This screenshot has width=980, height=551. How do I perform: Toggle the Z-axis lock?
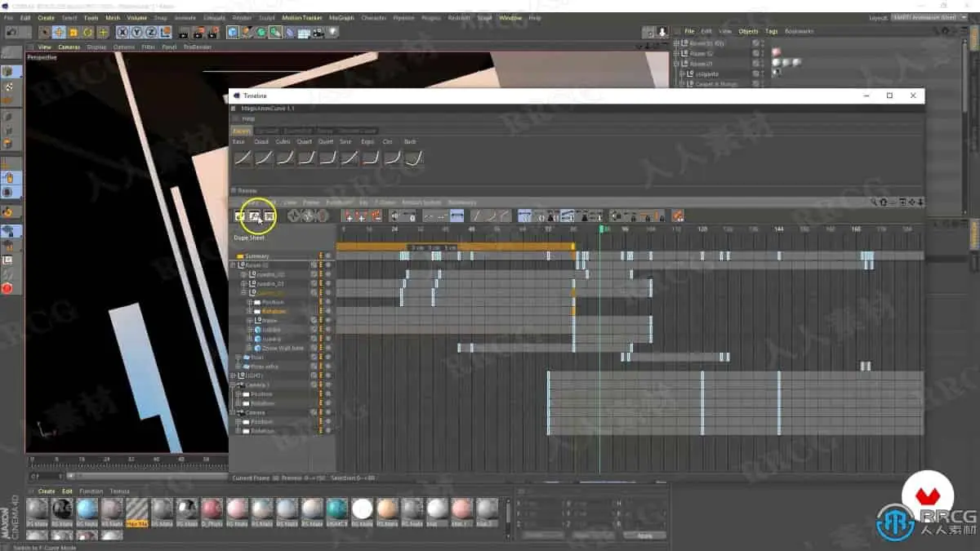(152, 33)
